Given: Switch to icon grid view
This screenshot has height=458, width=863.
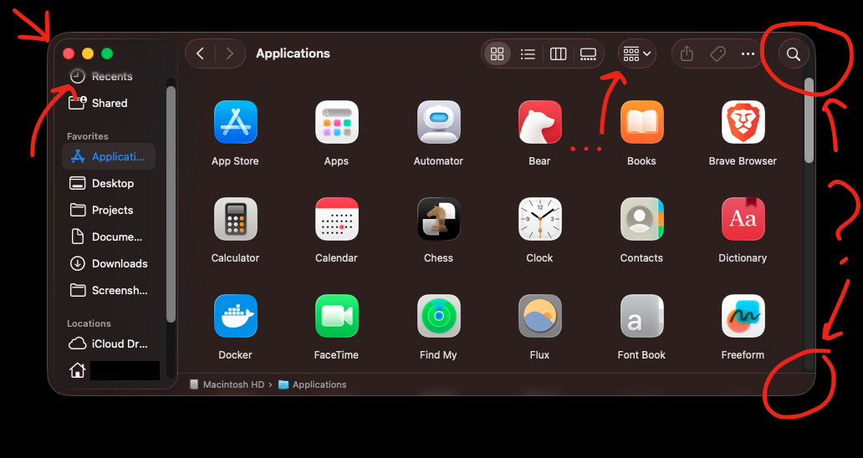Looking at the screenshot, I should point(497,53).
